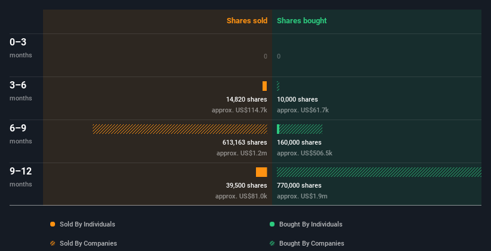
Task: Click the hatched green Bought By Companies swatch
Action: (x=272, y=243)
